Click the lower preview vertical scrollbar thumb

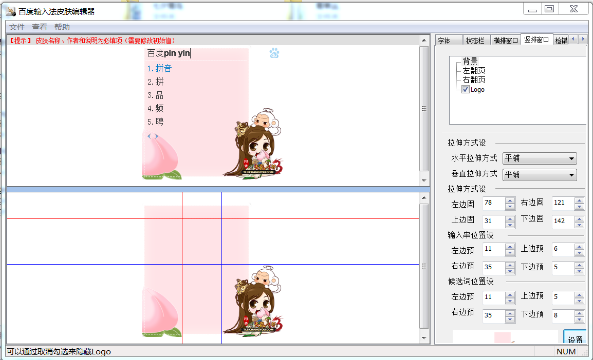tap(424, 266)
